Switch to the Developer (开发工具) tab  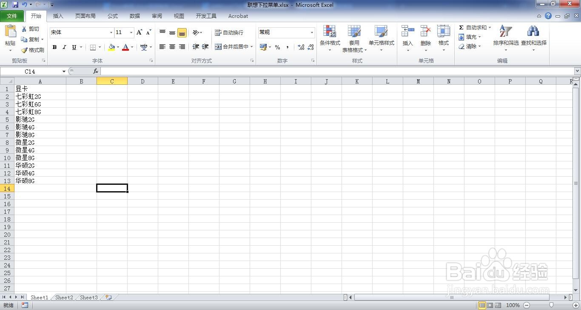206,16
